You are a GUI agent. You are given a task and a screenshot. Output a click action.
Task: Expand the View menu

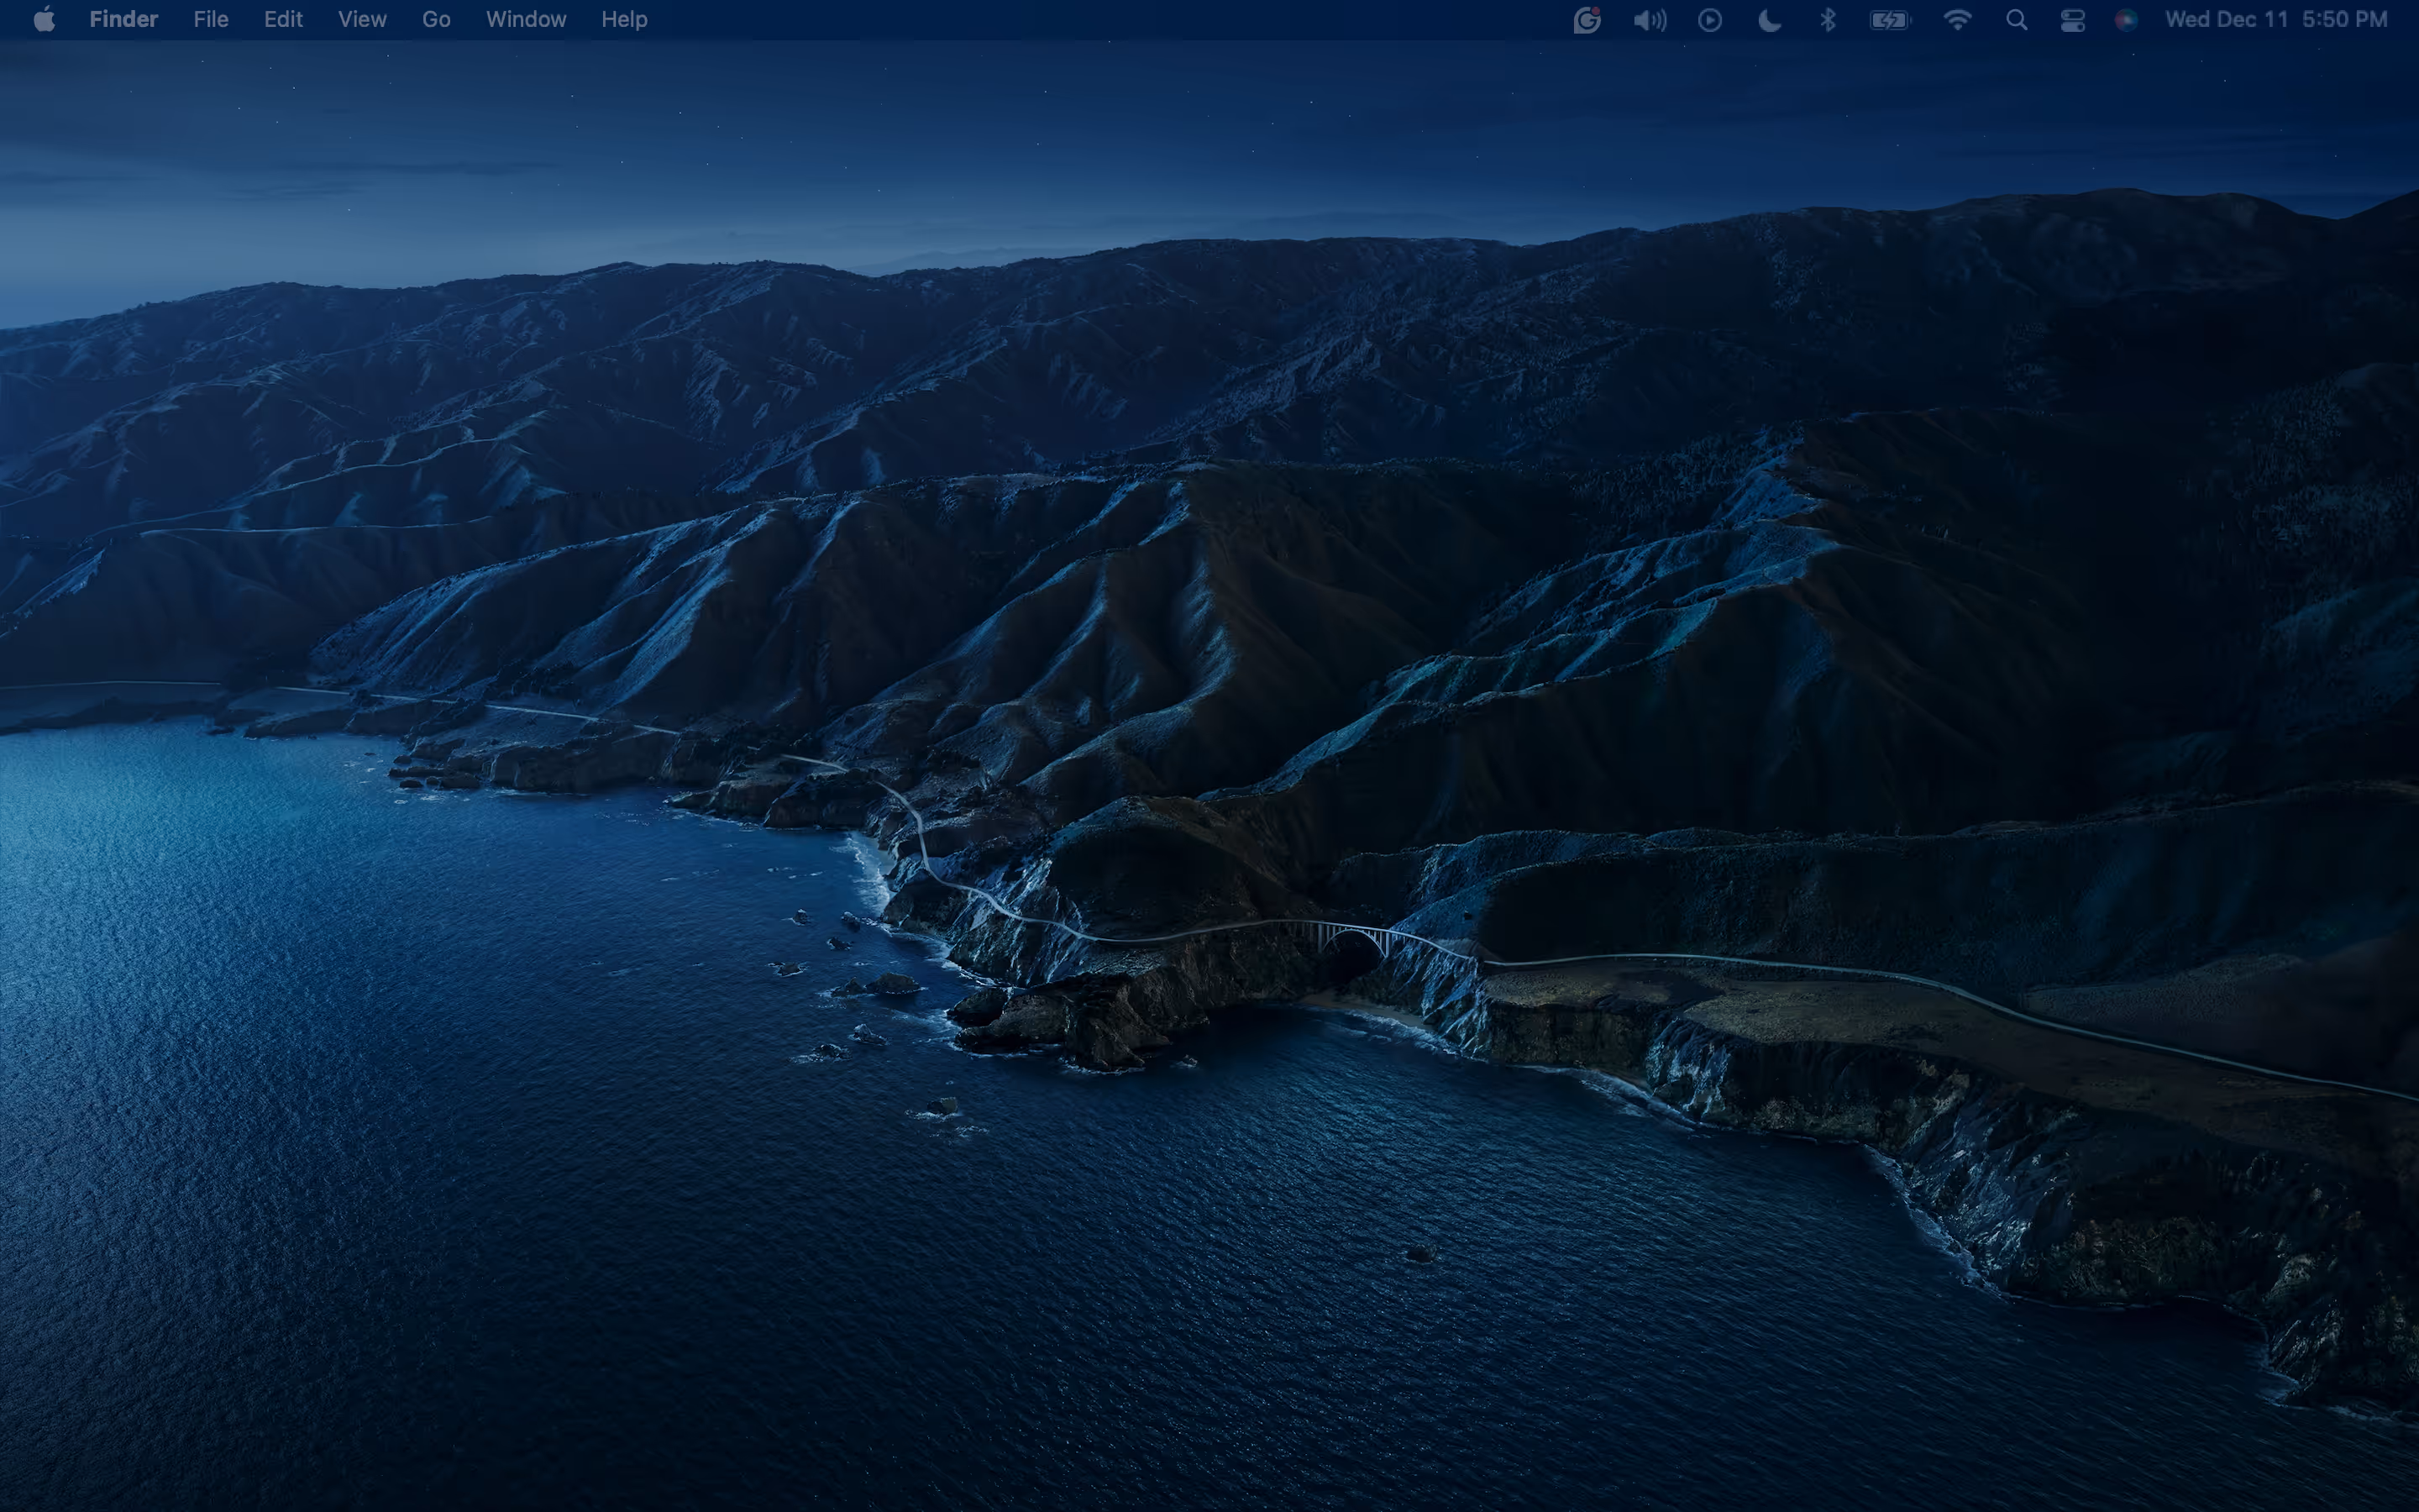[x=362, y=19]
